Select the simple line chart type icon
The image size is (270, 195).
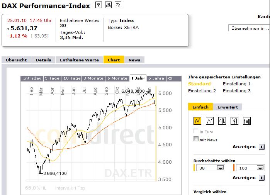[197, 121]
